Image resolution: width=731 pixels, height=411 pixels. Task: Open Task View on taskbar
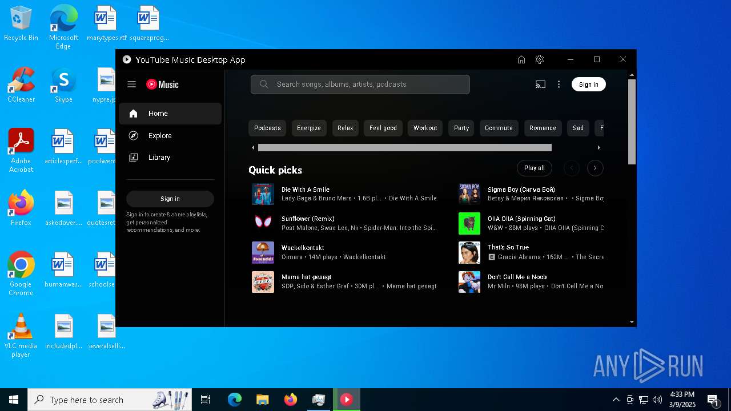pyautogui.click(x=206, y=400)
